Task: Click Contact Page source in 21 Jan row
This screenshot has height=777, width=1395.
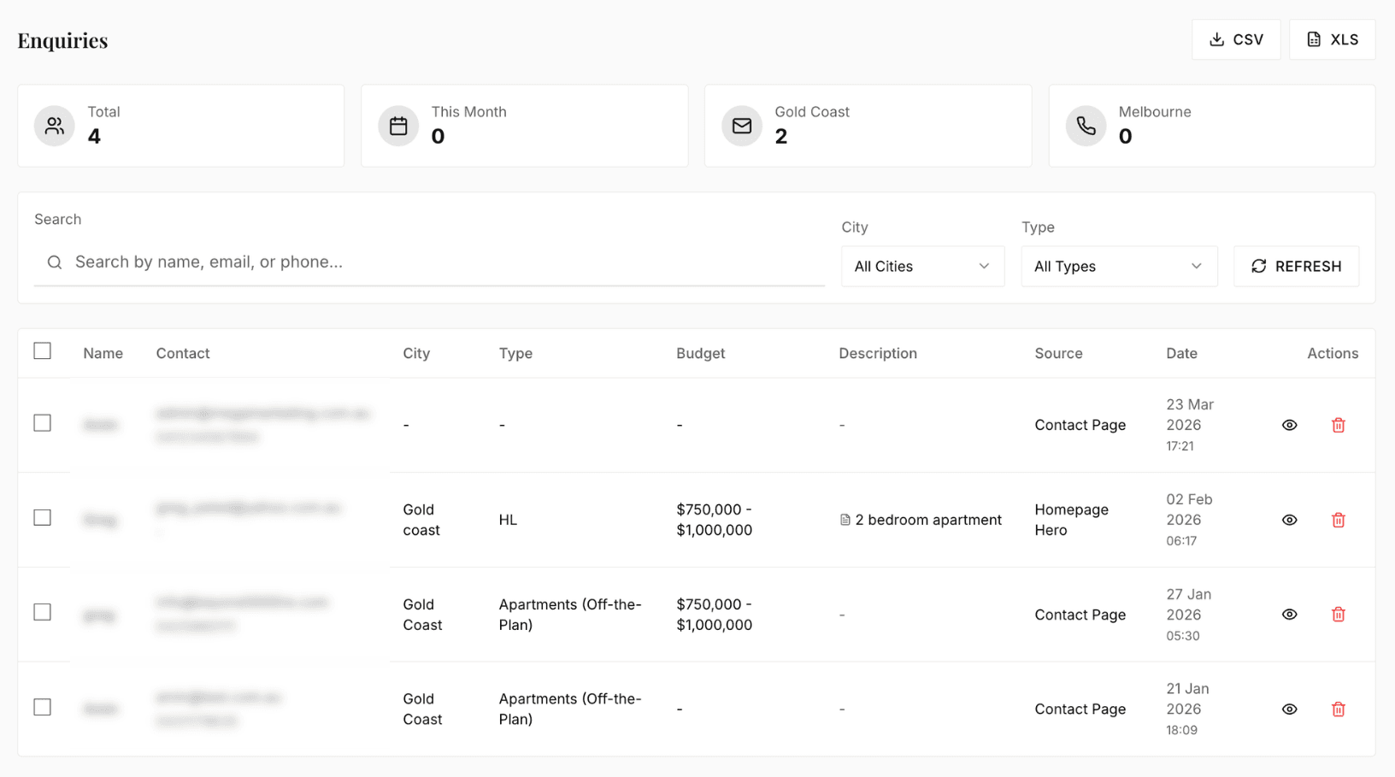Action: point(1080,709)
